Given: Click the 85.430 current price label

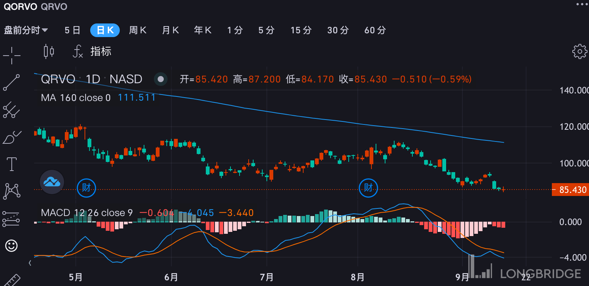Looking at the screenshot, I should 570,190.
